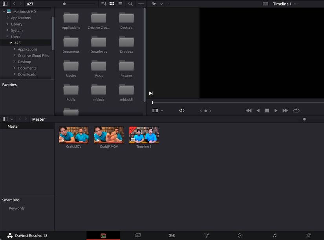Click the search magnifier in media storage

coord(130,4)
